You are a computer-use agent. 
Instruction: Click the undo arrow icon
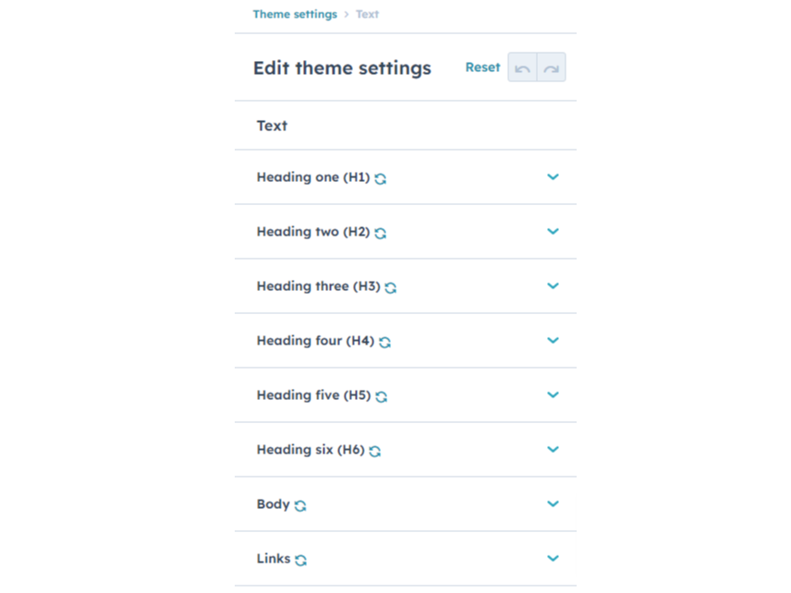coord(523,67)
